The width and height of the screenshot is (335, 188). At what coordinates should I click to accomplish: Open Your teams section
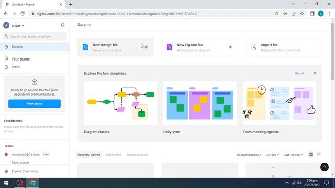[20, 59]
